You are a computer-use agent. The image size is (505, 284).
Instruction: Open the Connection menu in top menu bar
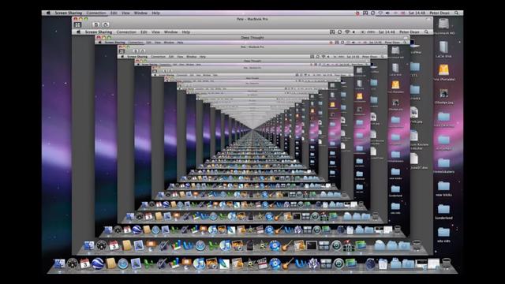[96, 13]
